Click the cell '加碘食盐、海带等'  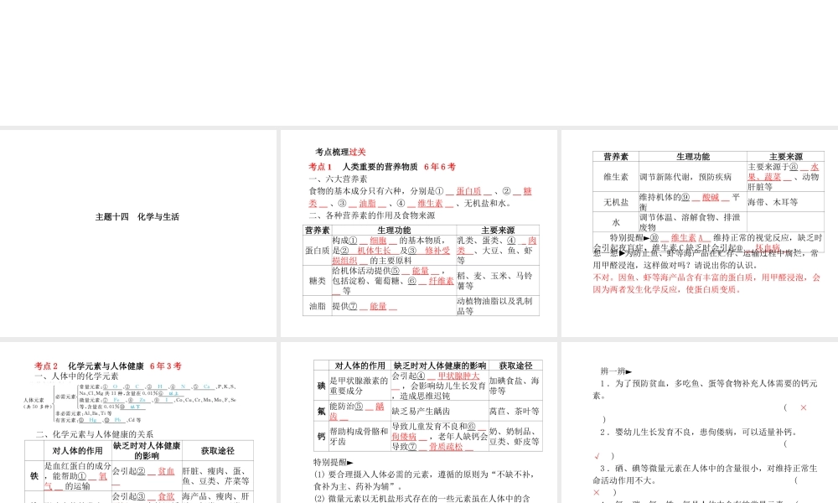(515, 386)
